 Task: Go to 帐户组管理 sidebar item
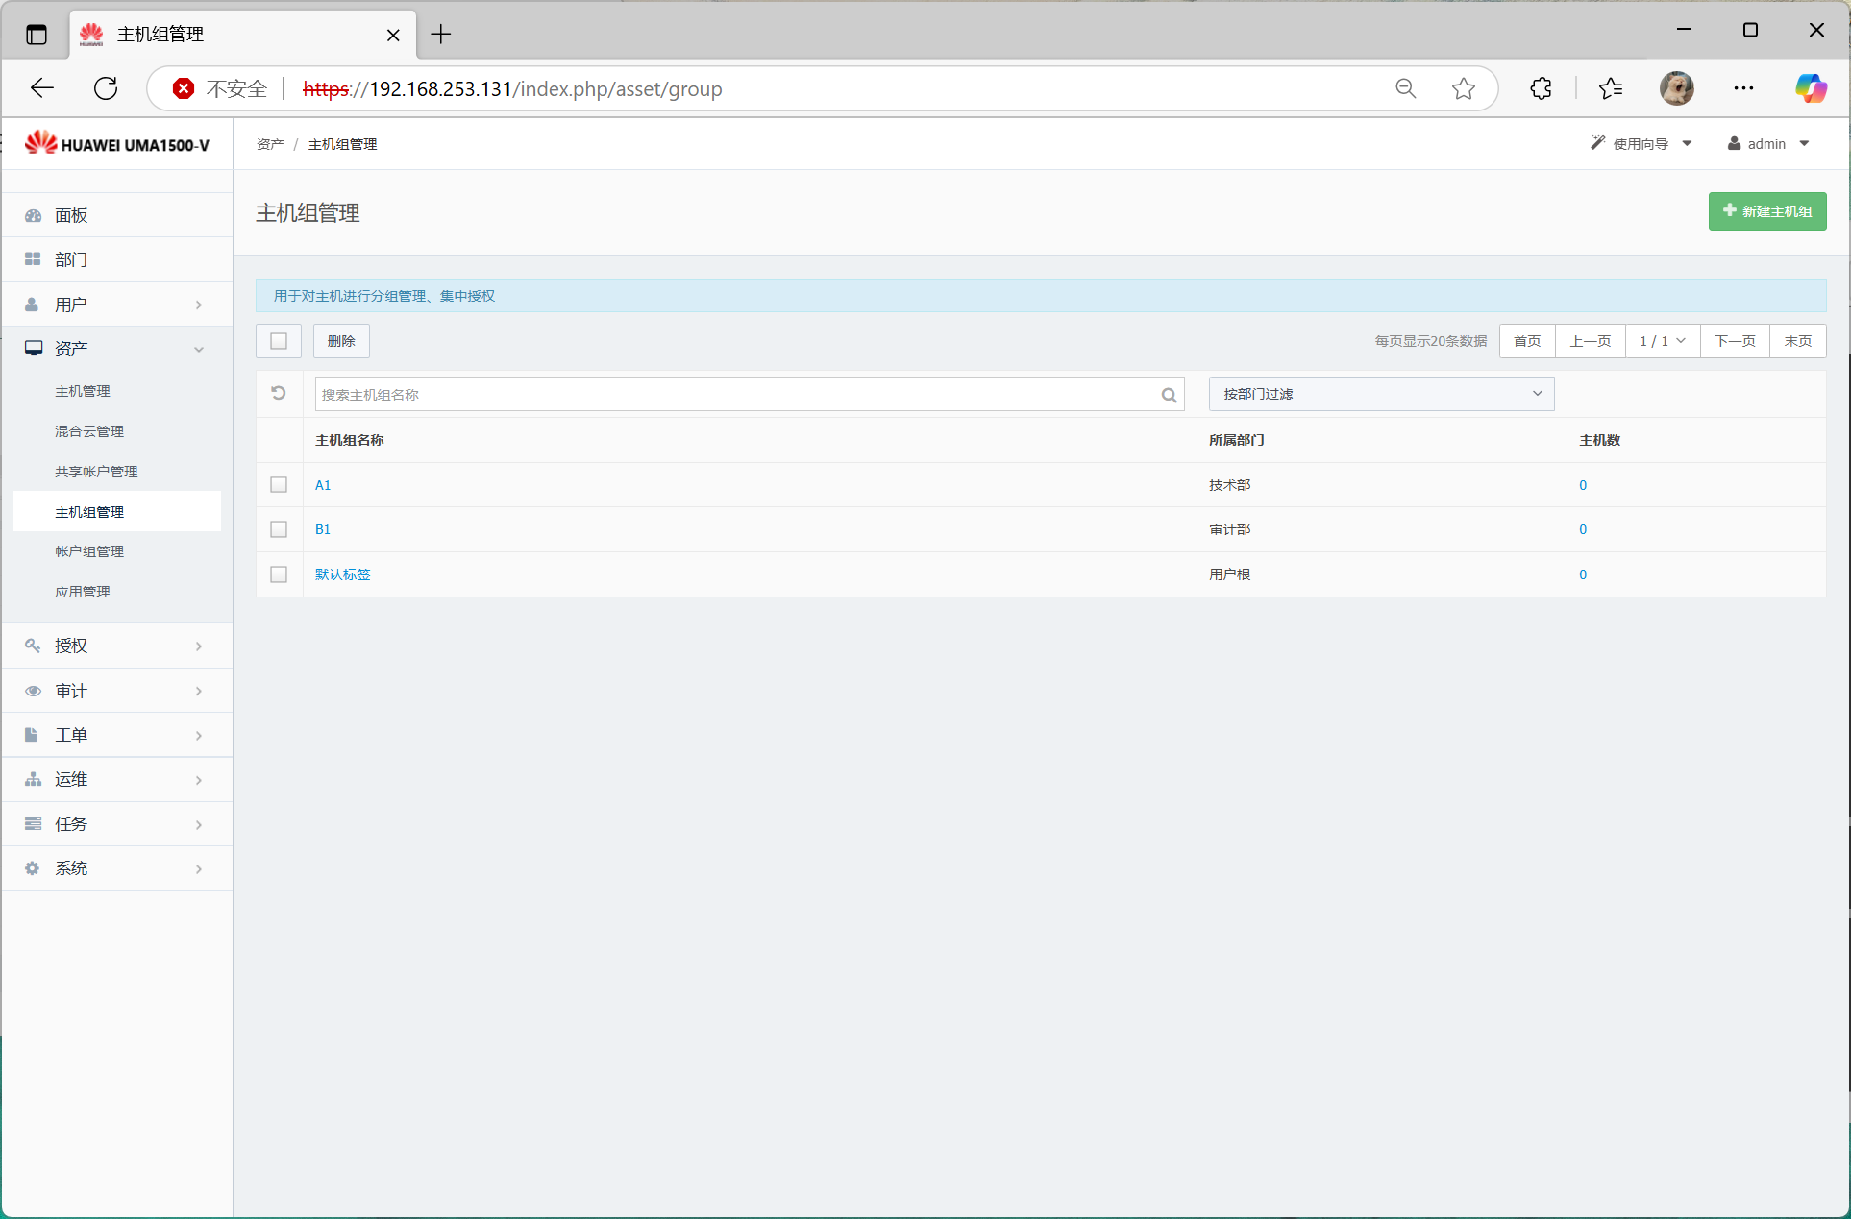tap(89, 551)
